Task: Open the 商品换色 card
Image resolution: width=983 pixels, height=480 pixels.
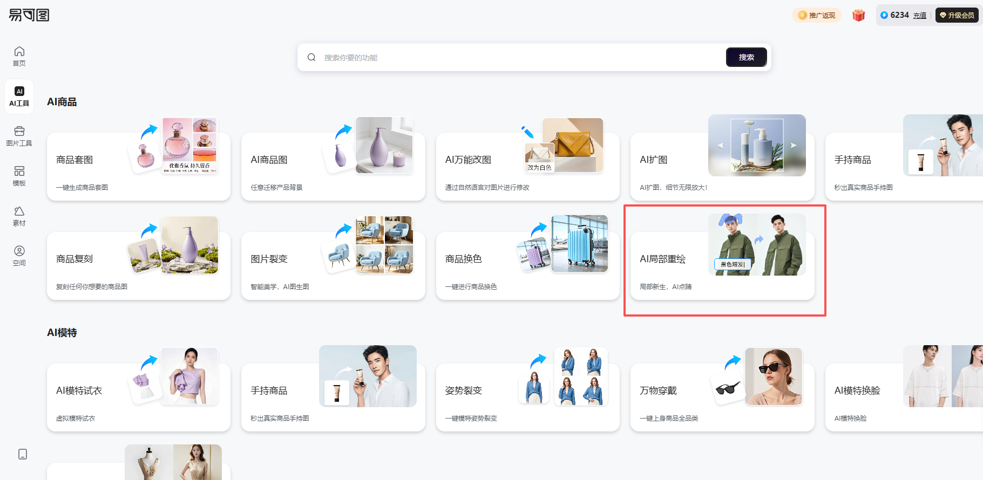Action: 528,266
